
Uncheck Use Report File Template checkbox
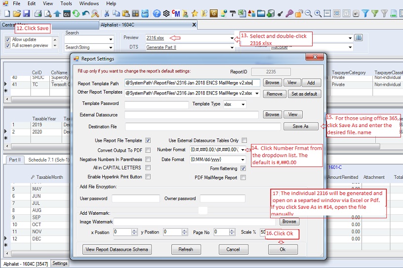[x=148, y=140]
